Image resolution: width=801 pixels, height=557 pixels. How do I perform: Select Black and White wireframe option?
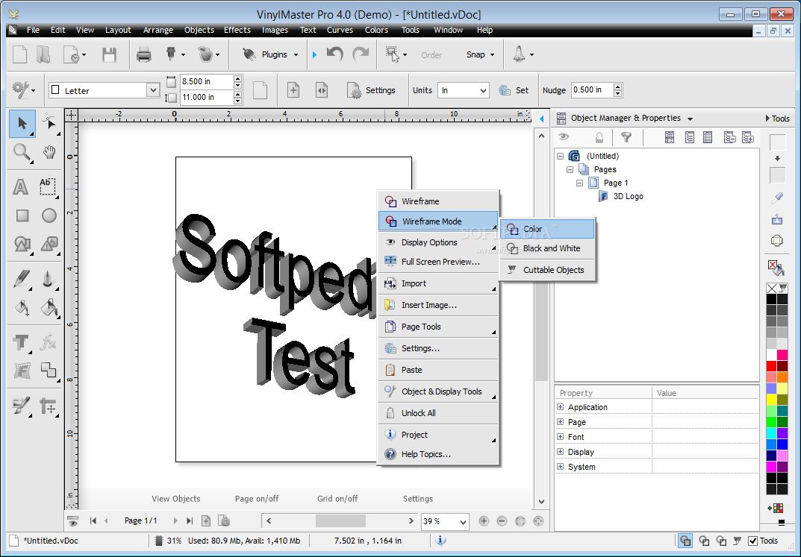(x=547, y=248)
